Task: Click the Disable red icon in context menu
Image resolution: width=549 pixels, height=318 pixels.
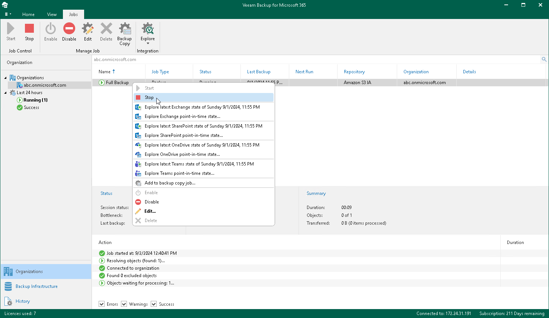Action: 138,202
